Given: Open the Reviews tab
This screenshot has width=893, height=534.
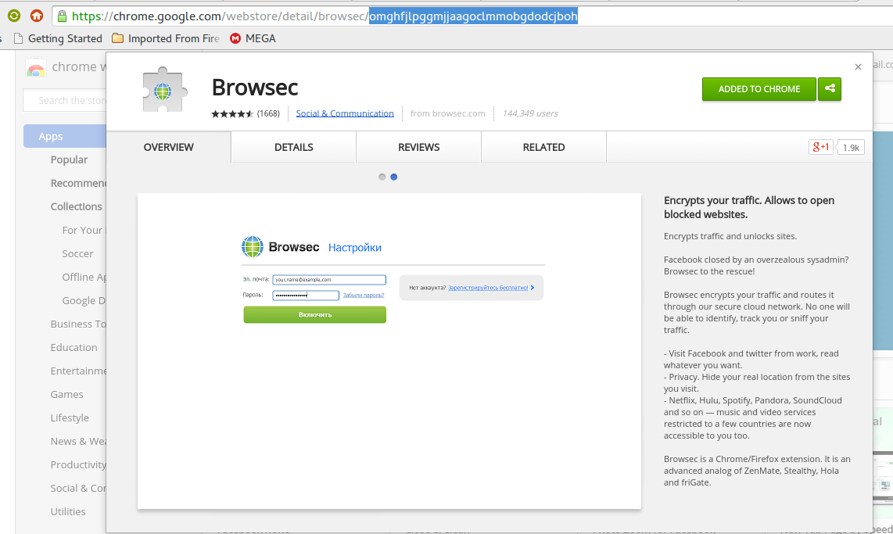Looking at the screenshot, I should point(418,147).
